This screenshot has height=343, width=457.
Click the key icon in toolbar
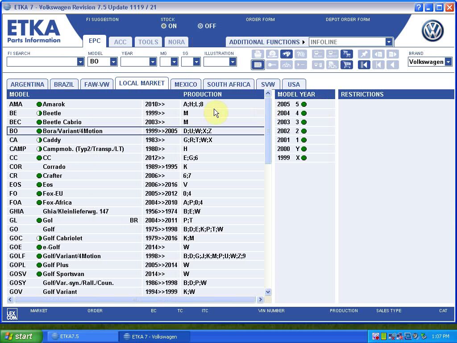[x=272, y=65]
